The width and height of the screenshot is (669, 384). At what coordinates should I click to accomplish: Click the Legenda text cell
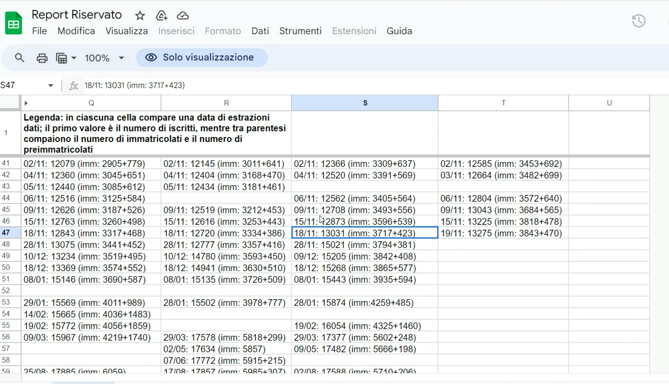156,133
